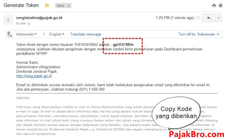Click sender address eregistration@pajak.go.id
This screenshot has width=227, height=139.
point(39,18)
